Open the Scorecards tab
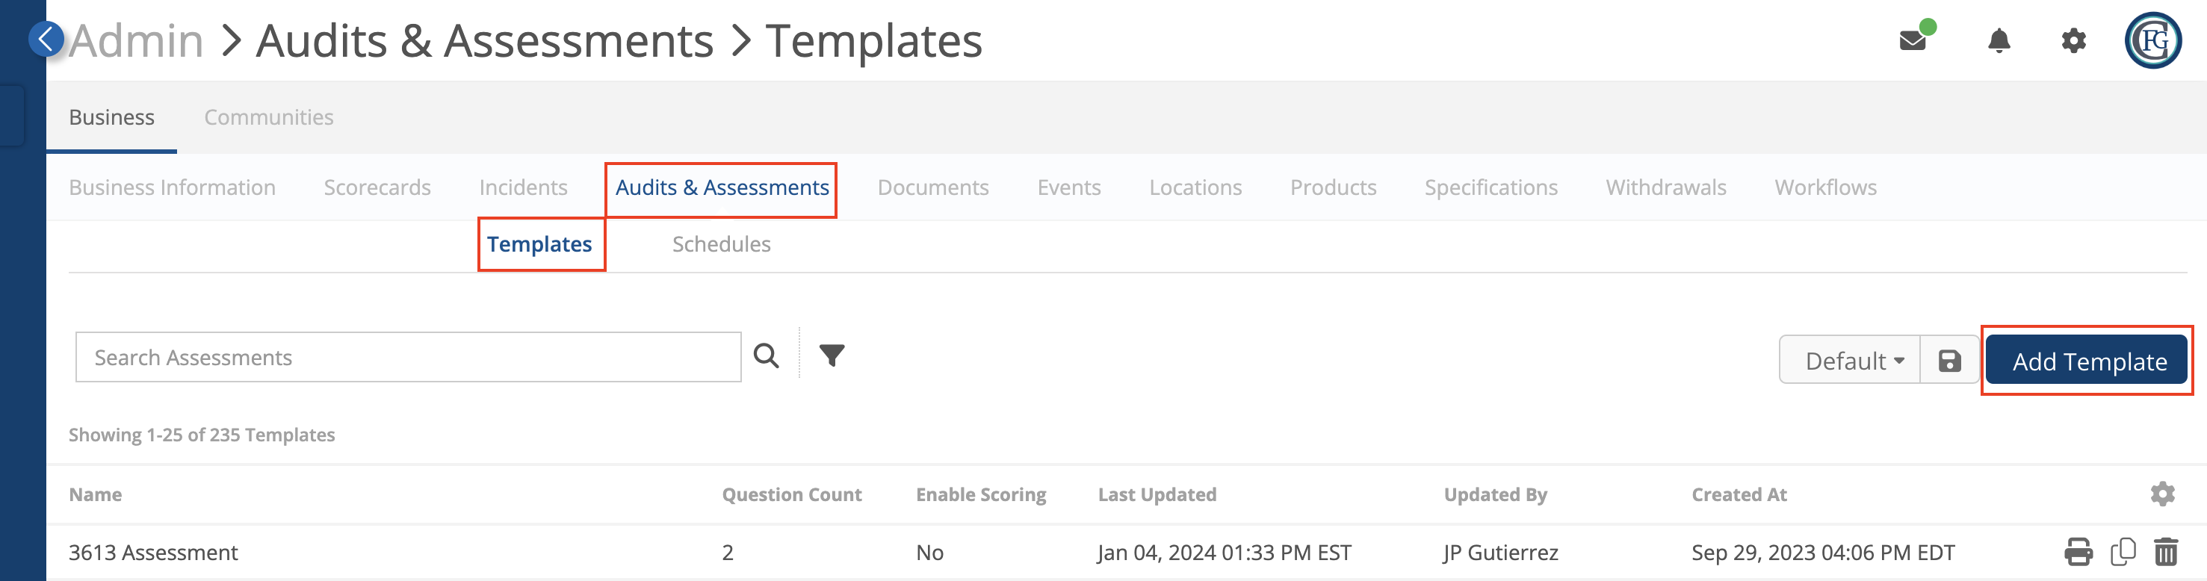 (377, 187)
